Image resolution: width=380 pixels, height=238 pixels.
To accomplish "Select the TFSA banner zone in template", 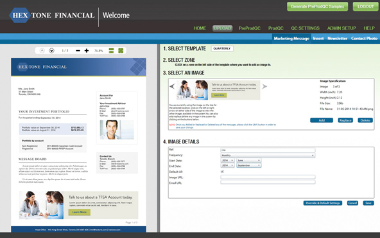I will pos(78,205).
